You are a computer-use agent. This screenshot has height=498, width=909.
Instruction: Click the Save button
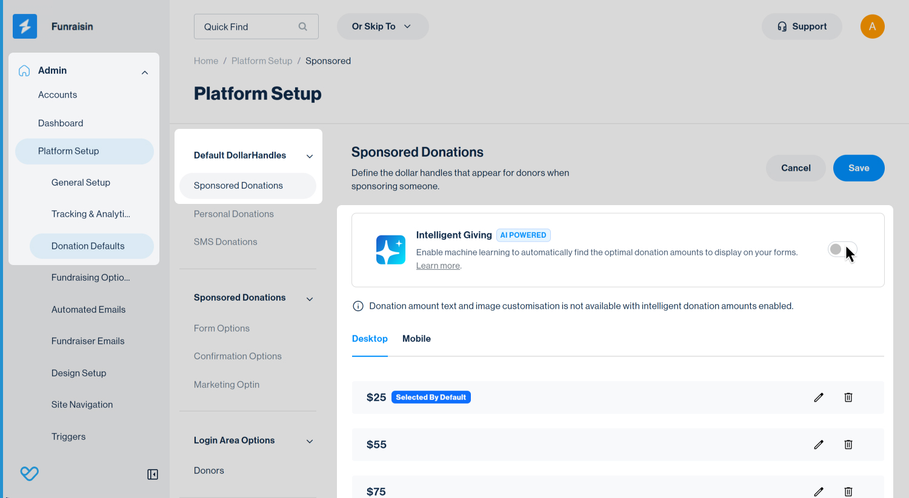(x=858, y=168)
